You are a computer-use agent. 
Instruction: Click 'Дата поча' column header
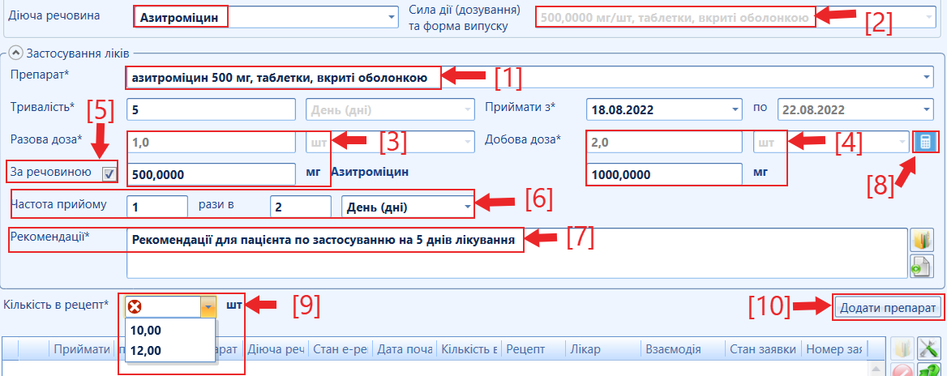(406, 348)
